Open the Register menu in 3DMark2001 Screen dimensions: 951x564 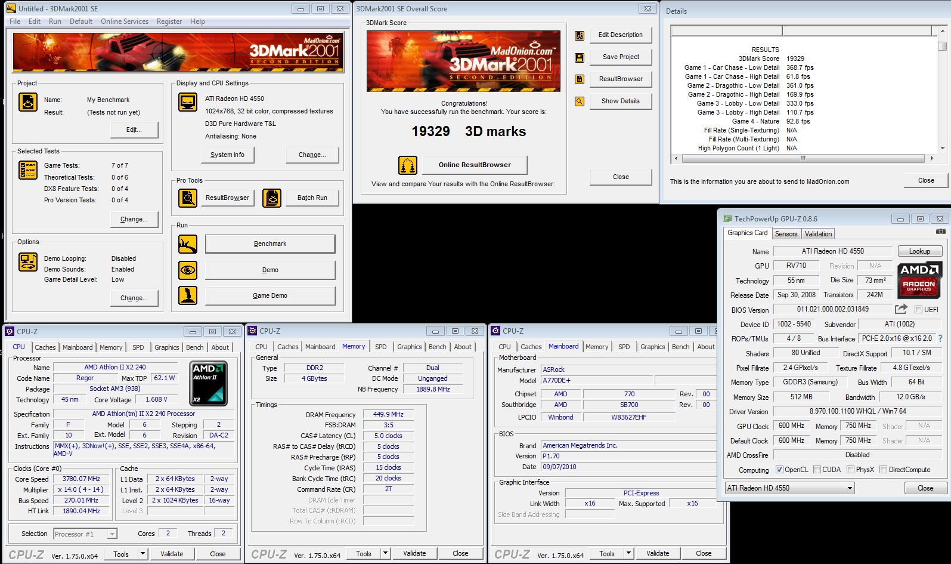[x=169, y=21]
